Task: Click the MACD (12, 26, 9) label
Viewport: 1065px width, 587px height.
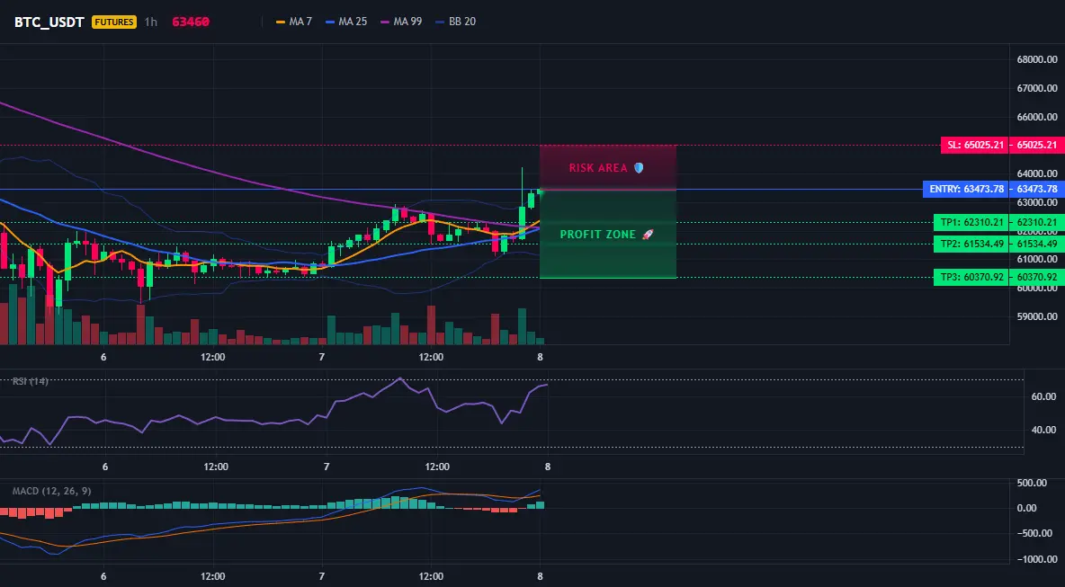Action: (51, 491)
